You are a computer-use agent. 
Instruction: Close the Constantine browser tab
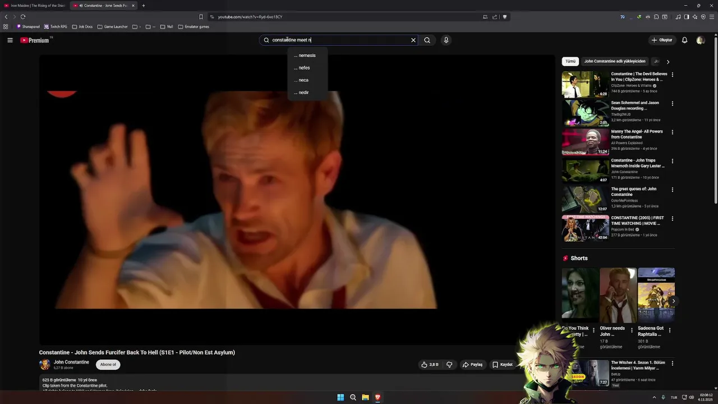[133, 6]
